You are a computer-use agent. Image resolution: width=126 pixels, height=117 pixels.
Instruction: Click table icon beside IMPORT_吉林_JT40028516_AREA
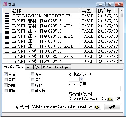[7, 26]
